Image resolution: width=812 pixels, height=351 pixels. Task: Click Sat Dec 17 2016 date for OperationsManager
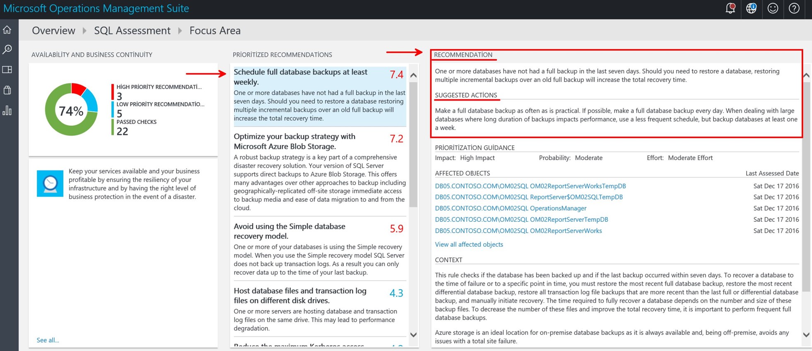(776, 208)
